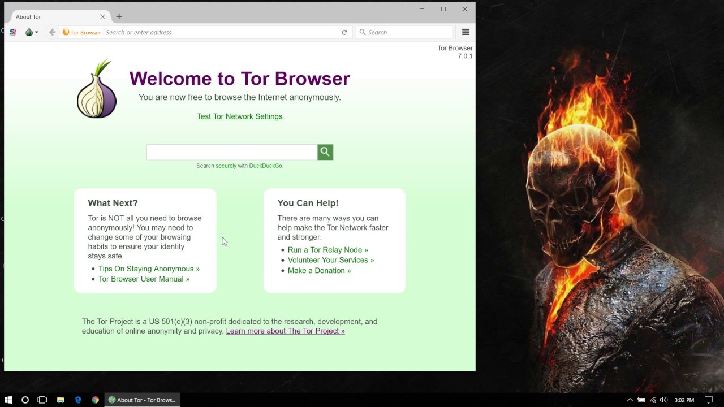The image size is (724, 407).
Task: Close the Tor Browser window
Action: (464, 9)
